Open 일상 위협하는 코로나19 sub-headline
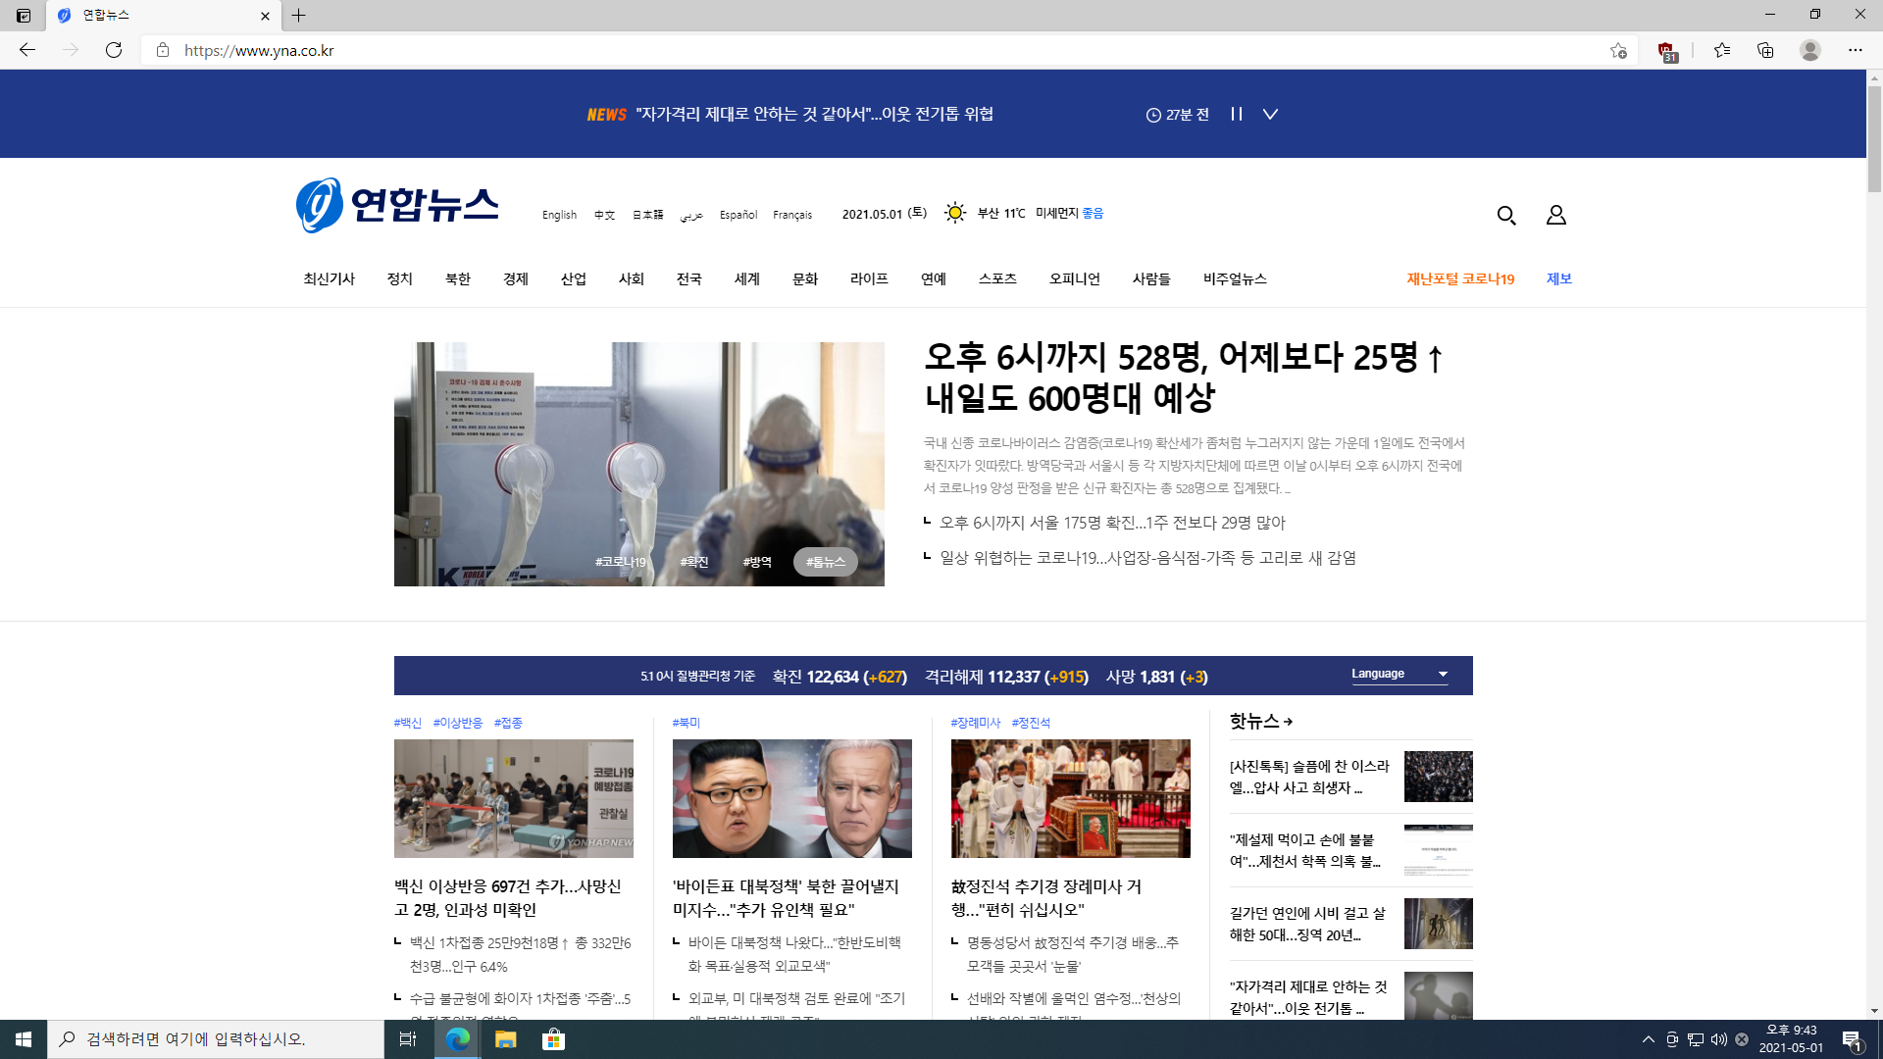Screen dimensions: 1883x1059 (1147, 558)
